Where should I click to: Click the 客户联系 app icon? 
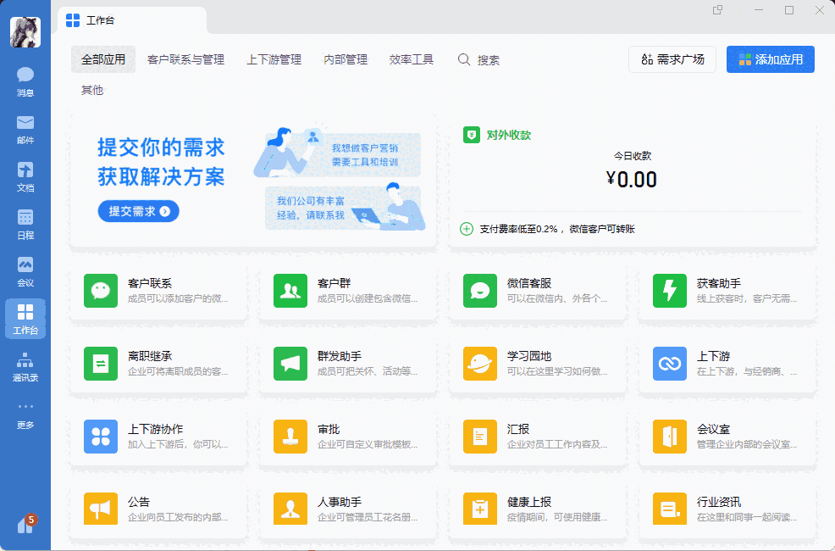pyautogui.click(x=101, y=291)
